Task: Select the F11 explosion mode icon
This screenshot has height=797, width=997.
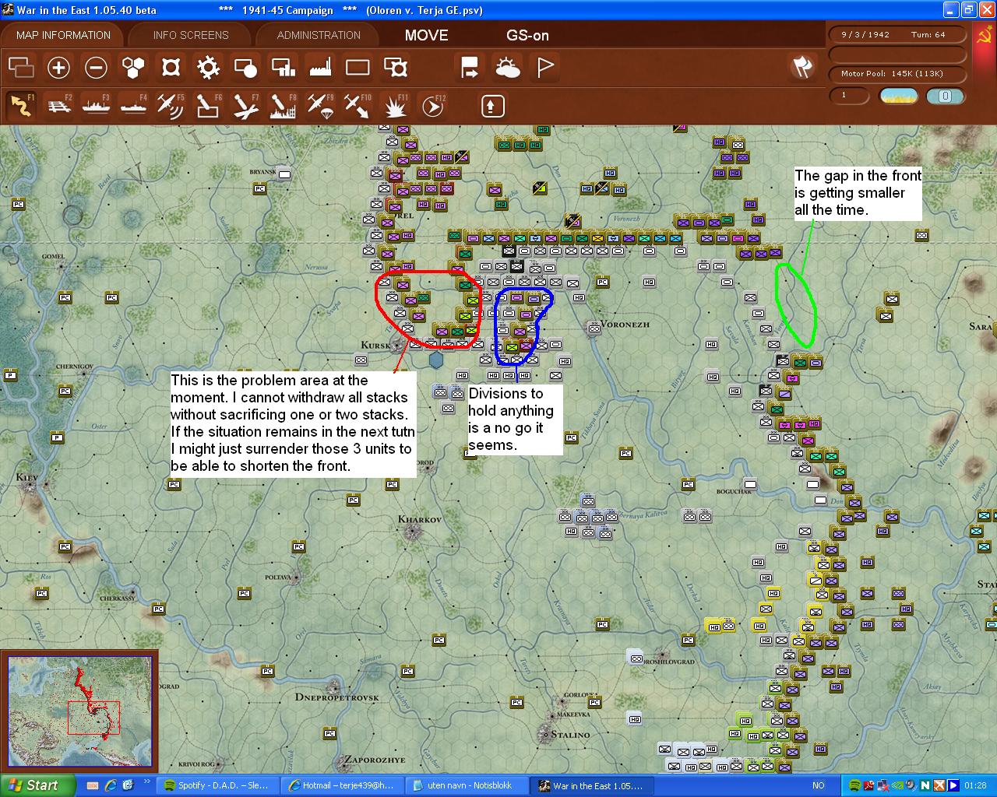Action: pos(396,105)
